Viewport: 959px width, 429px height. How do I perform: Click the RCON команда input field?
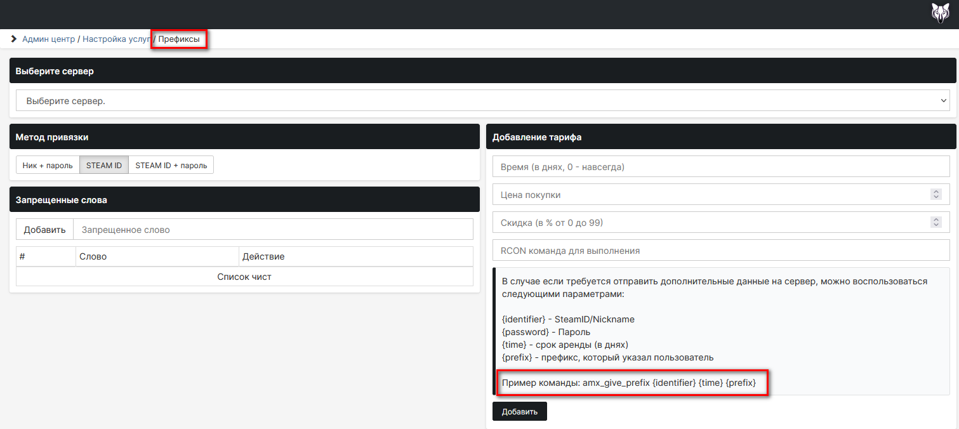click(721, 251)
